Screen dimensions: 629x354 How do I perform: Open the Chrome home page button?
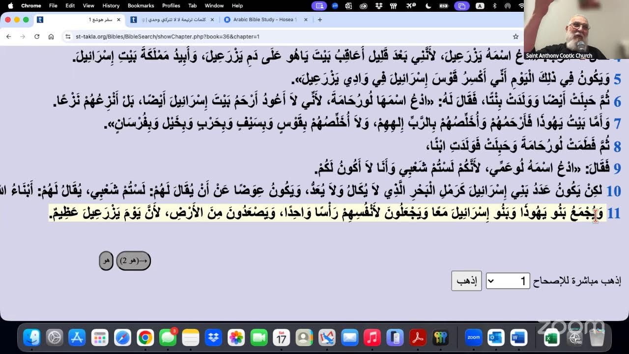[51, 36]
